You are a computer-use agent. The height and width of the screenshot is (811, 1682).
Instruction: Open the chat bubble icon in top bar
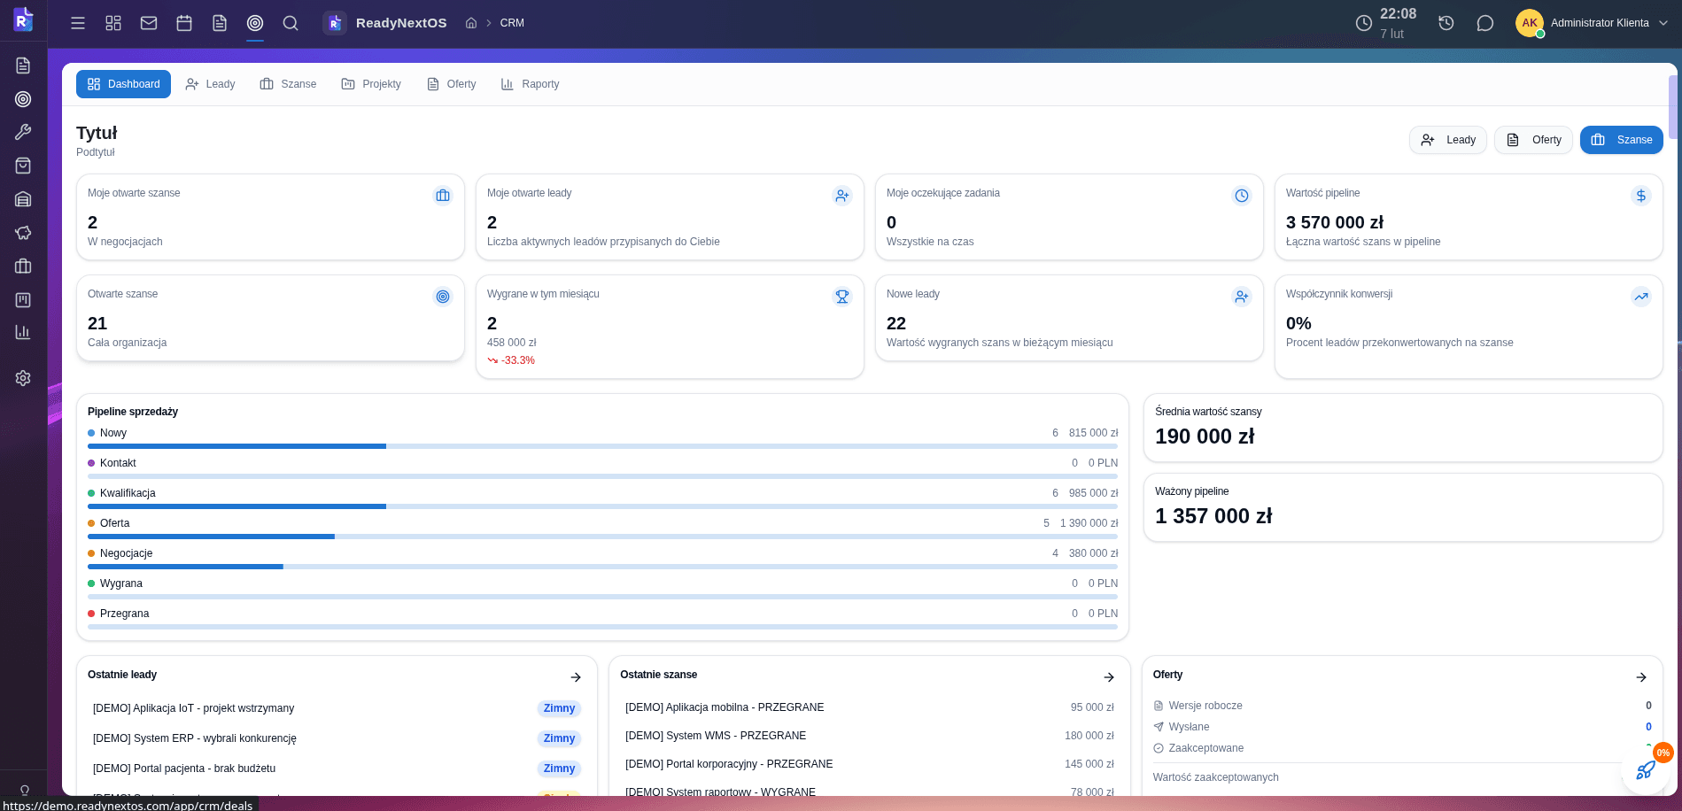coord(1485,23)
